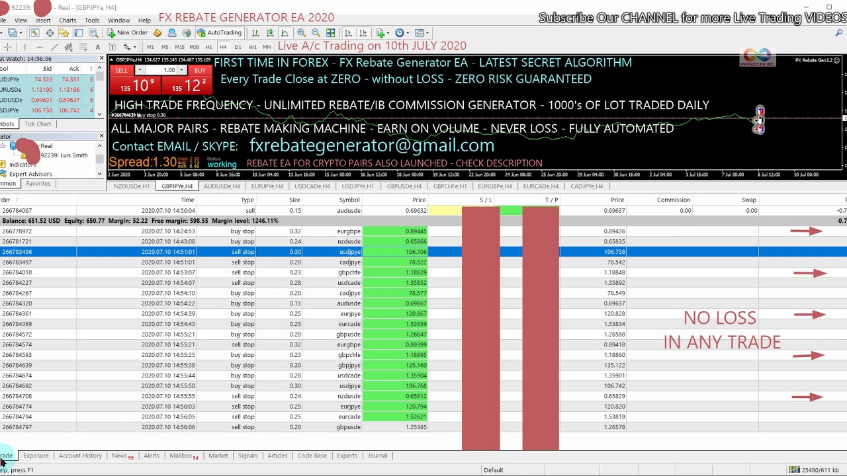Open the Experts terminal tab
Viewport: 847px width, 476px height.
347,456
